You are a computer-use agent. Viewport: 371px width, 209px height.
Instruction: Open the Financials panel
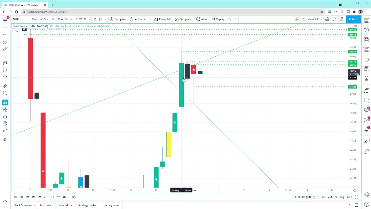click(x=163, y=19)
